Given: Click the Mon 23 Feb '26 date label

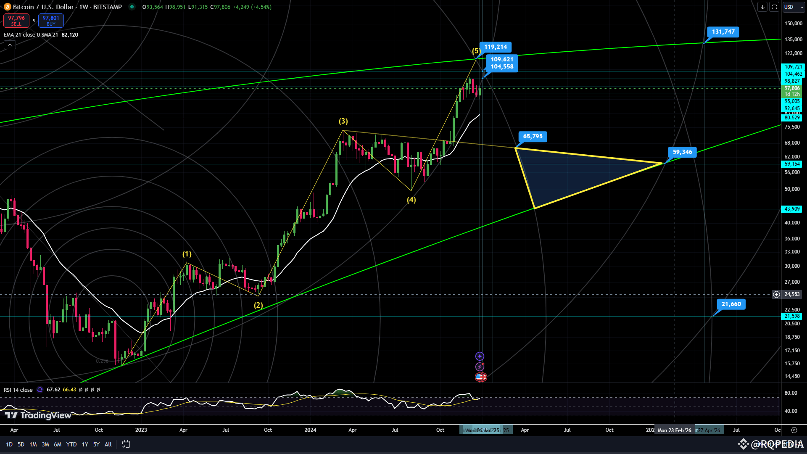Looking at the screenshot, I should point(674,430).
